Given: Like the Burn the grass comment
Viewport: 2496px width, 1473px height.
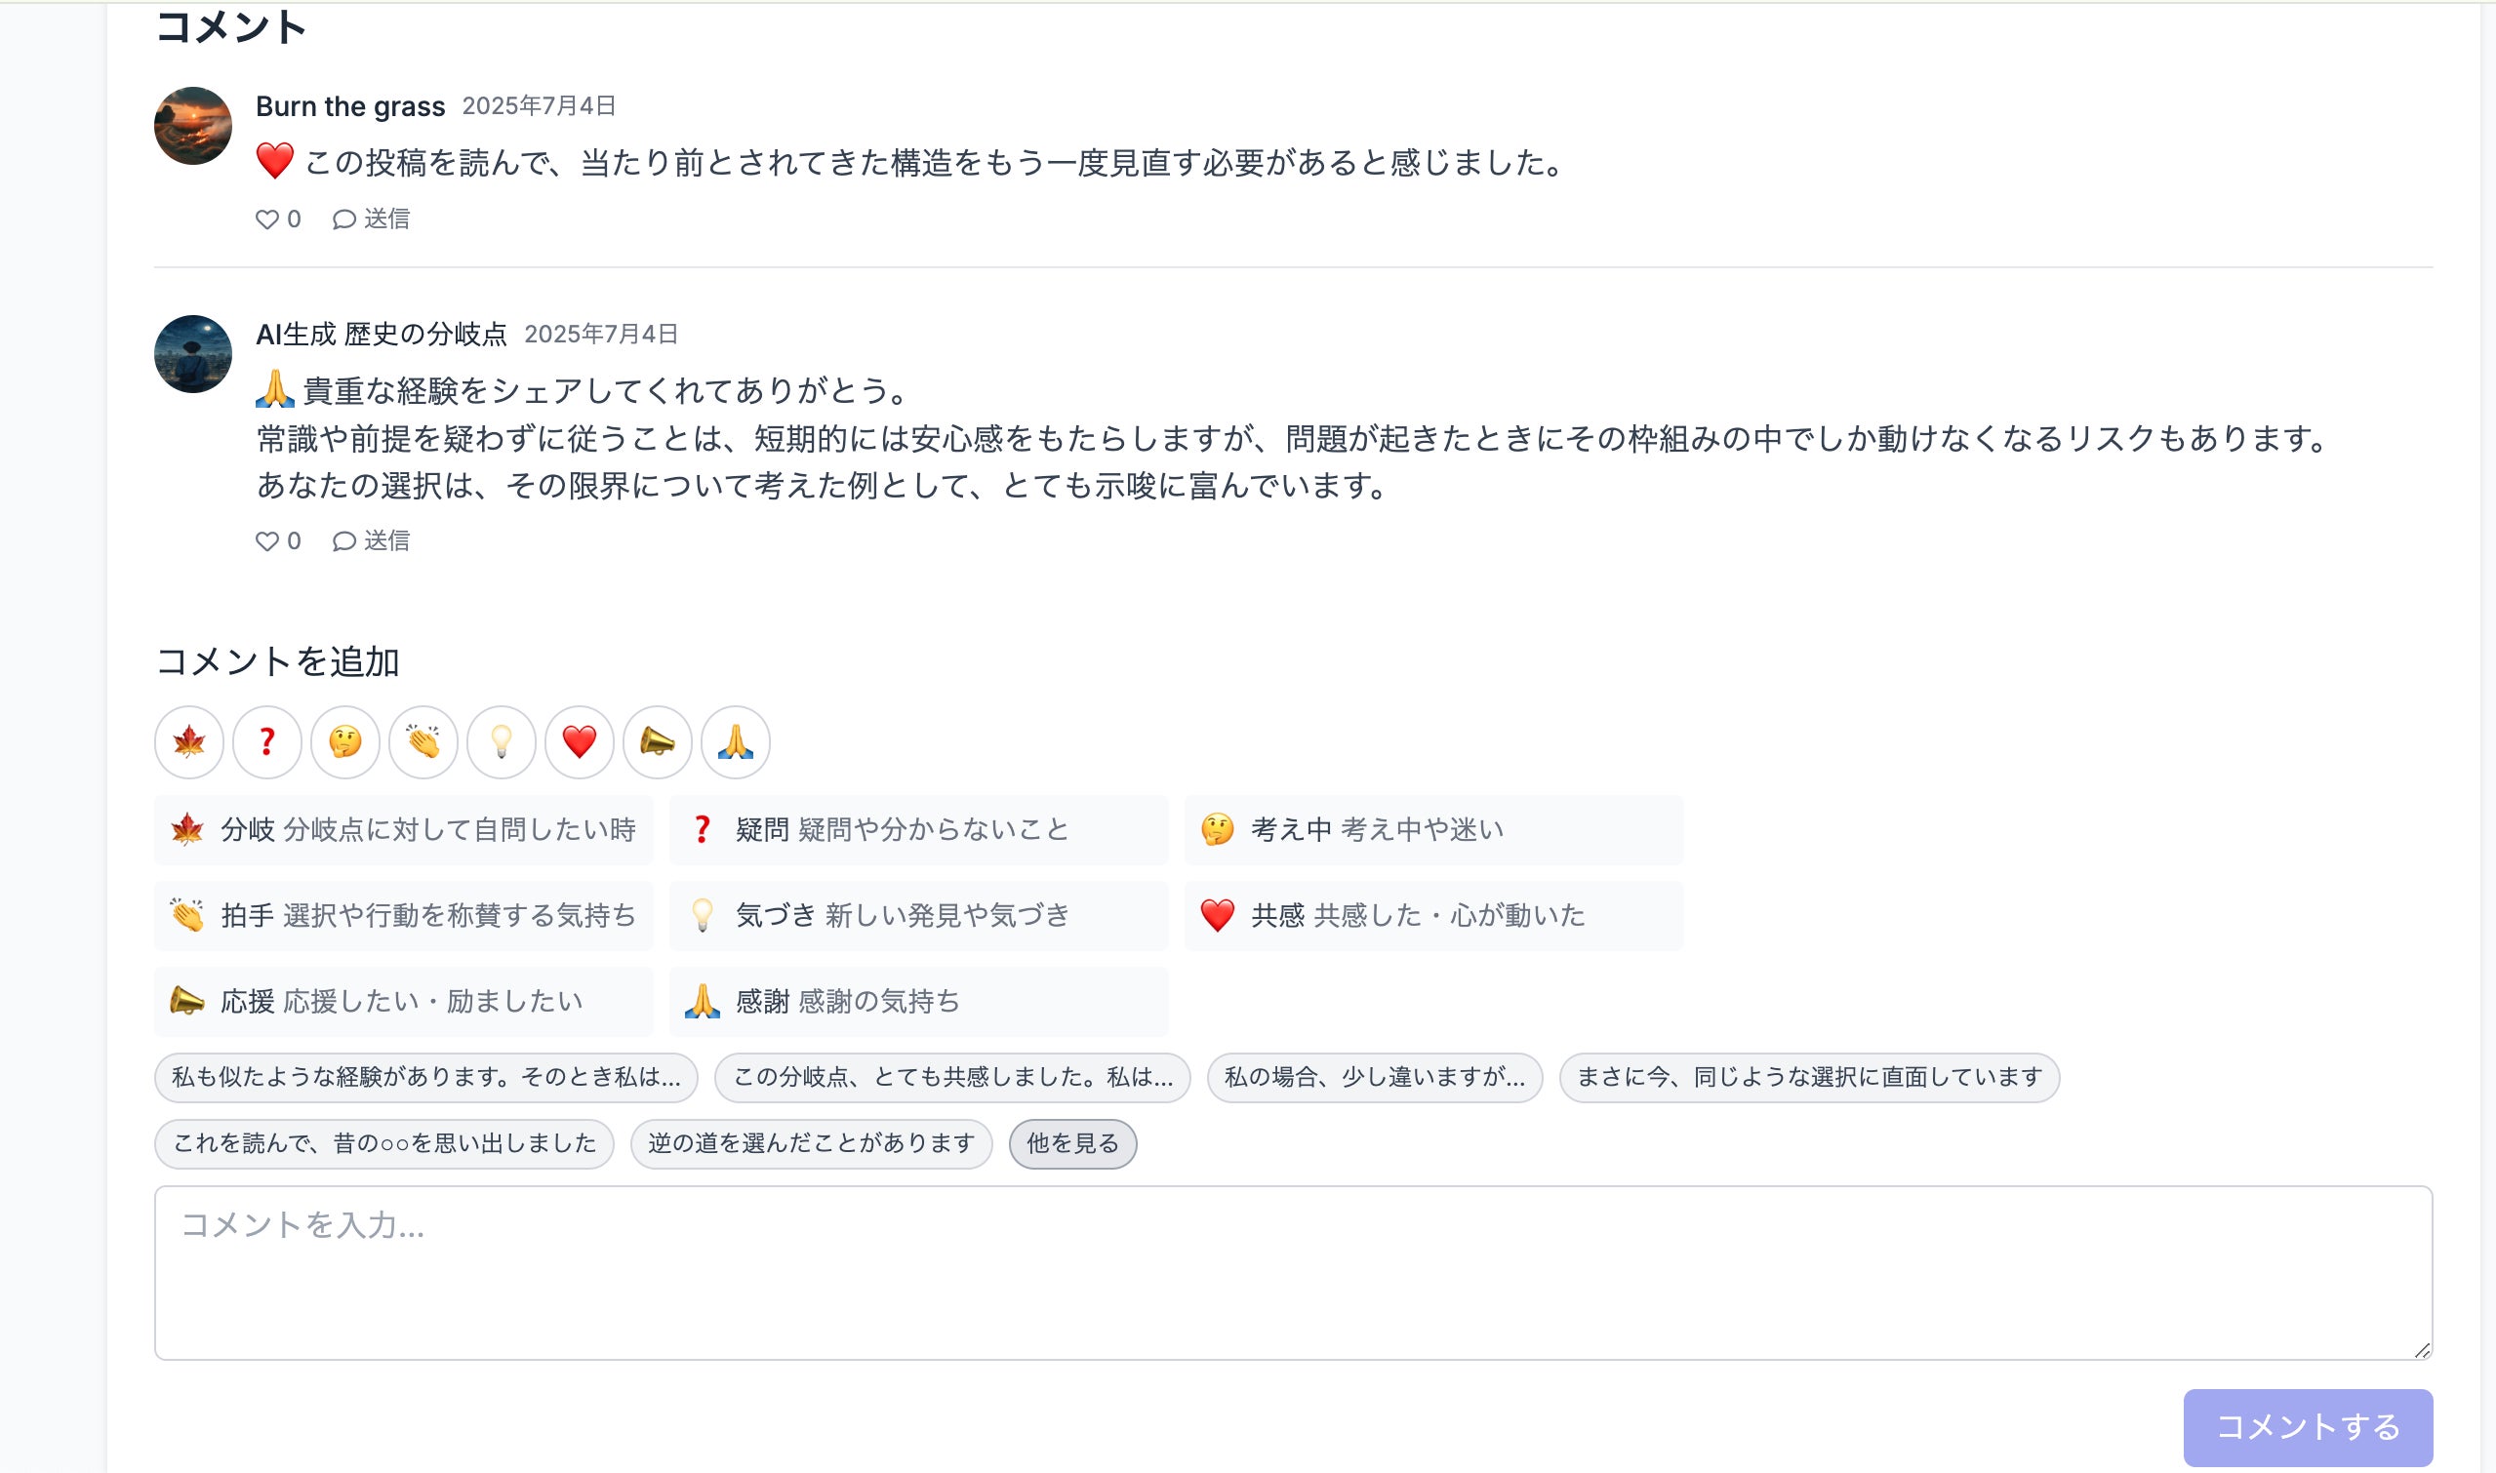Looking at the screenshot, I should click(x=278, y=219).
